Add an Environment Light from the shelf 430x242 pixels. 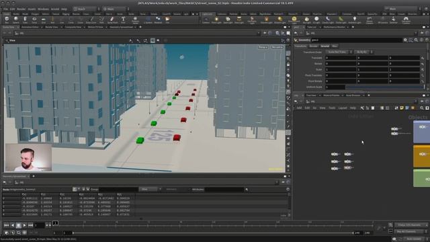[294, 19]
